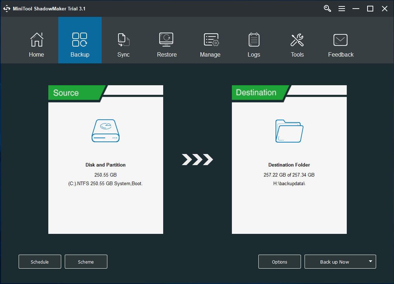This screenshot has width=394, height=284.
Task: Open the hamburger menu in the title bar
Action: tap(341, 8)
